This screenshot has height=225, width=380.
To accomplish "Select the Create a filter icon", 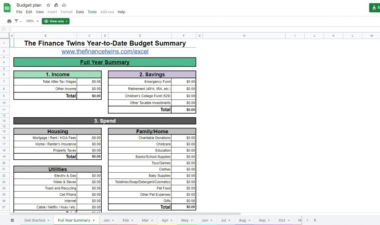I will tap(17, 21).
